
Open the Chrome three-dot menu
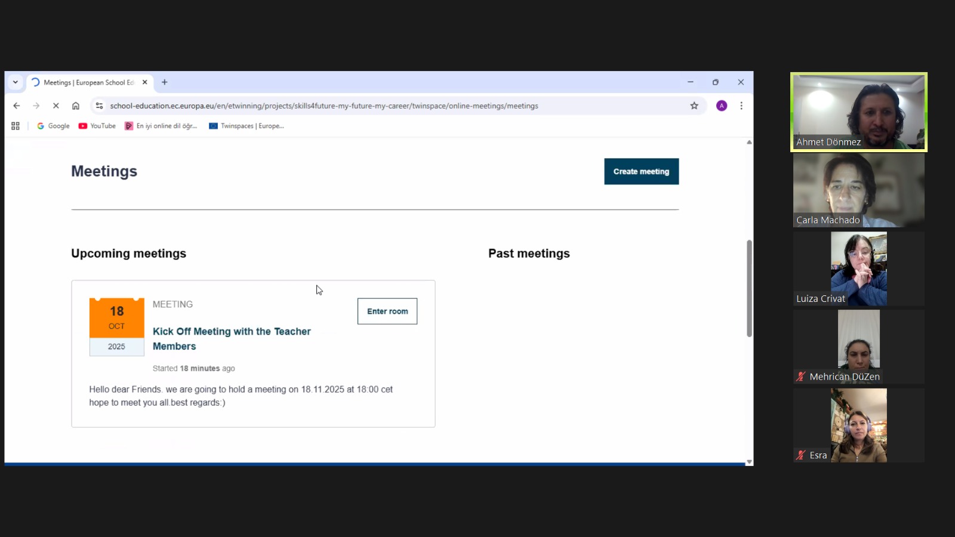click(x=741, y=106)
